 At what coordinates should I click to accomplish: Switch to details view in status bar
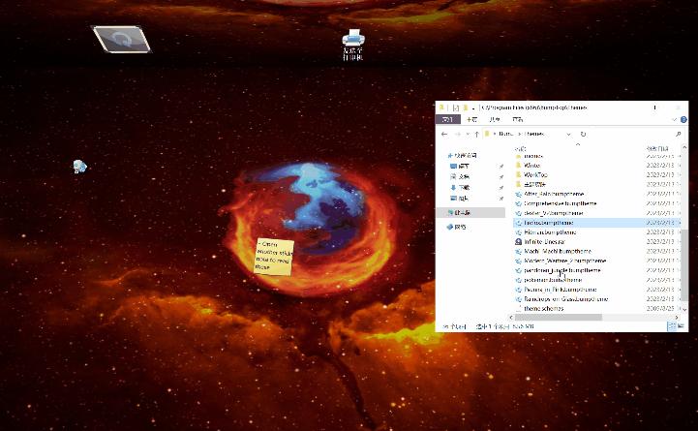coord(672,326)
